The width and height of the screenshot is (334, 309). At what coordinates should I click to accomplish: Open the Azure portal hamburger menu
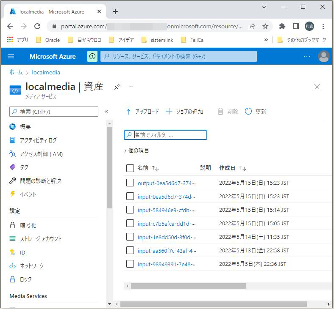[11, 56]
